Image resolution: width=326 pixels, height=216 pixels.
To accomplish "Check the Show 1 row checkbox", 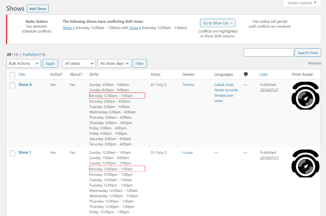I will [x=12, y=153].
